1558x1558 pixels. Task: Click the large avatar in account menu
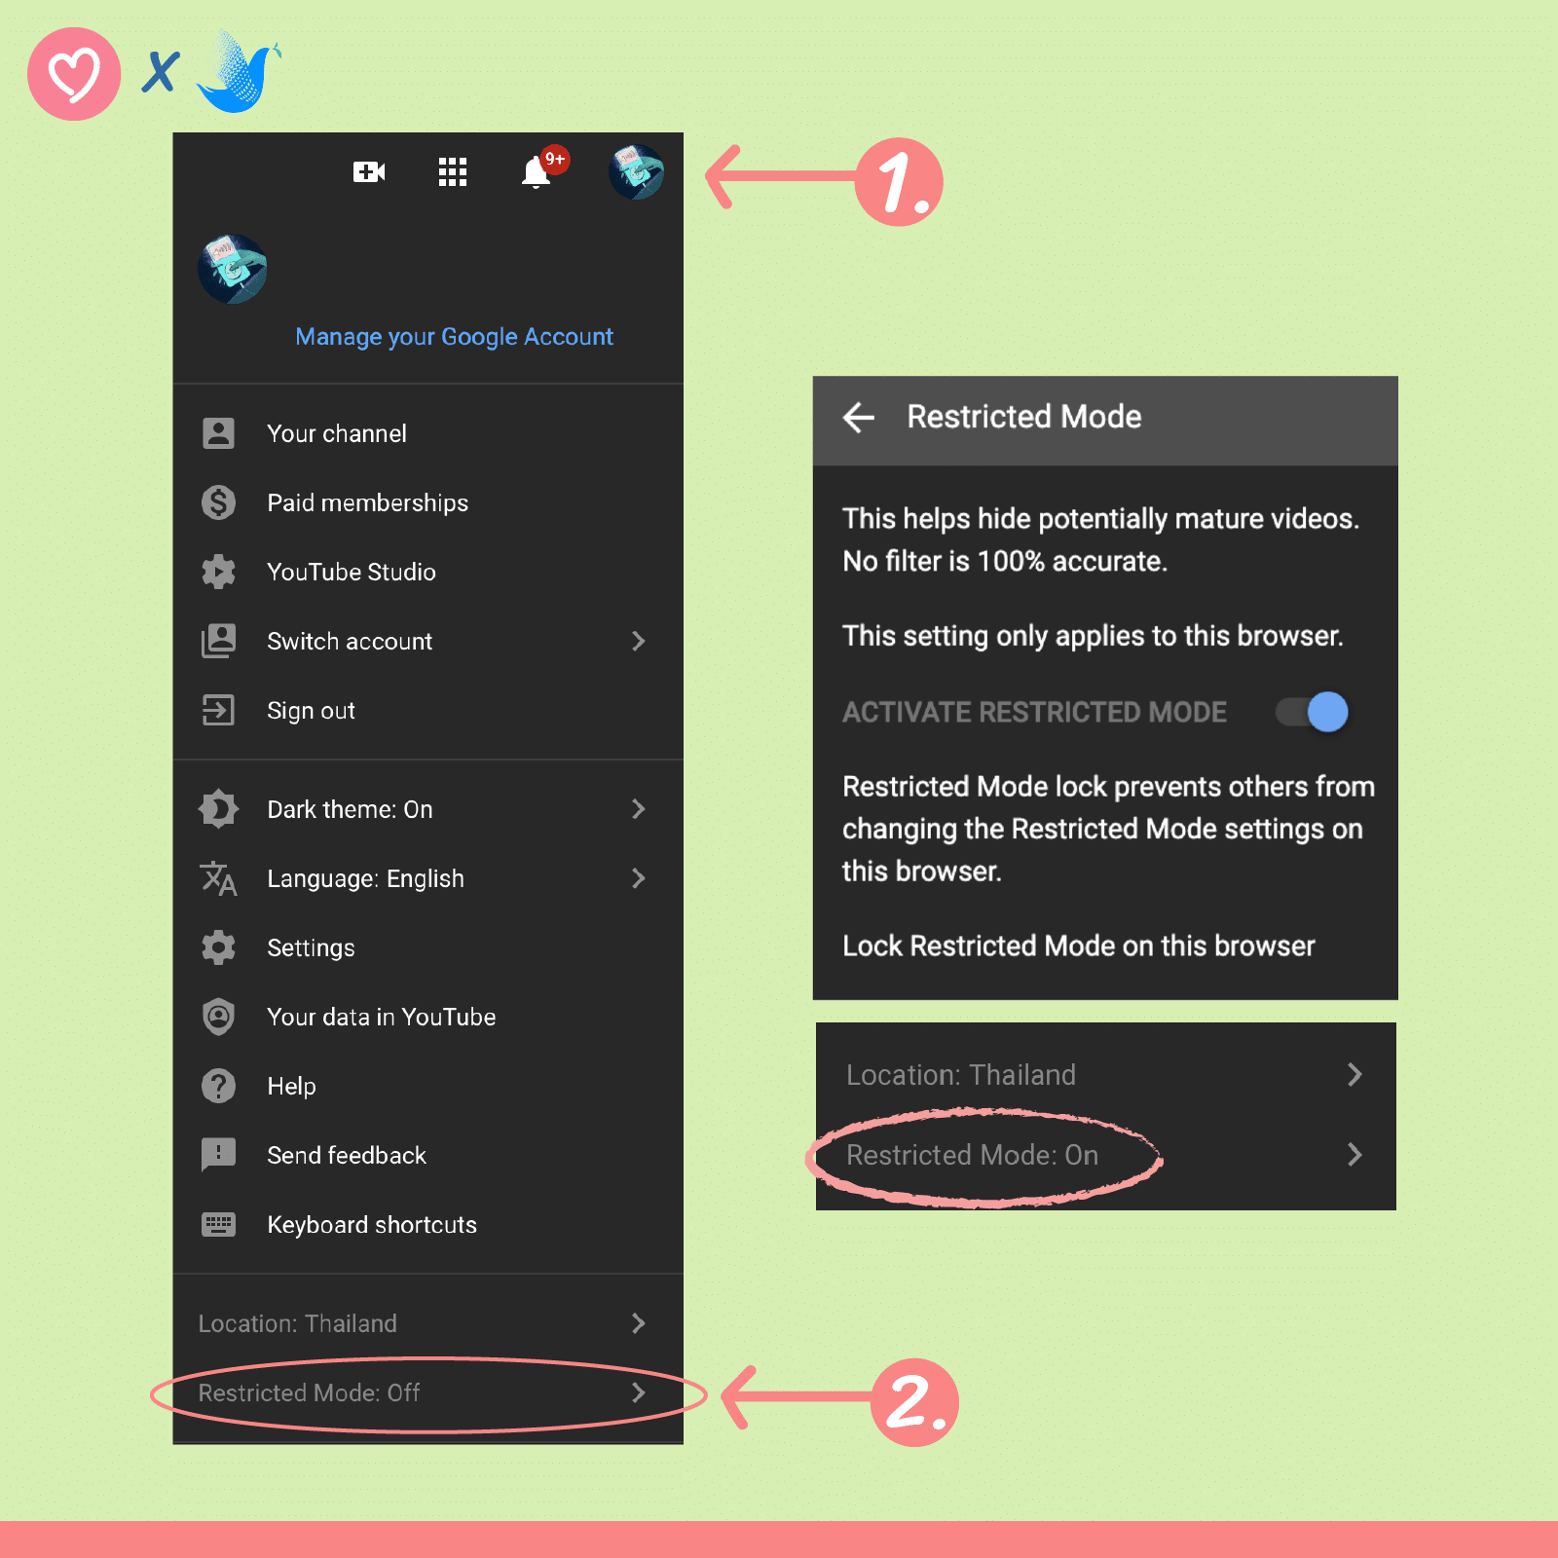pos(233,269)
